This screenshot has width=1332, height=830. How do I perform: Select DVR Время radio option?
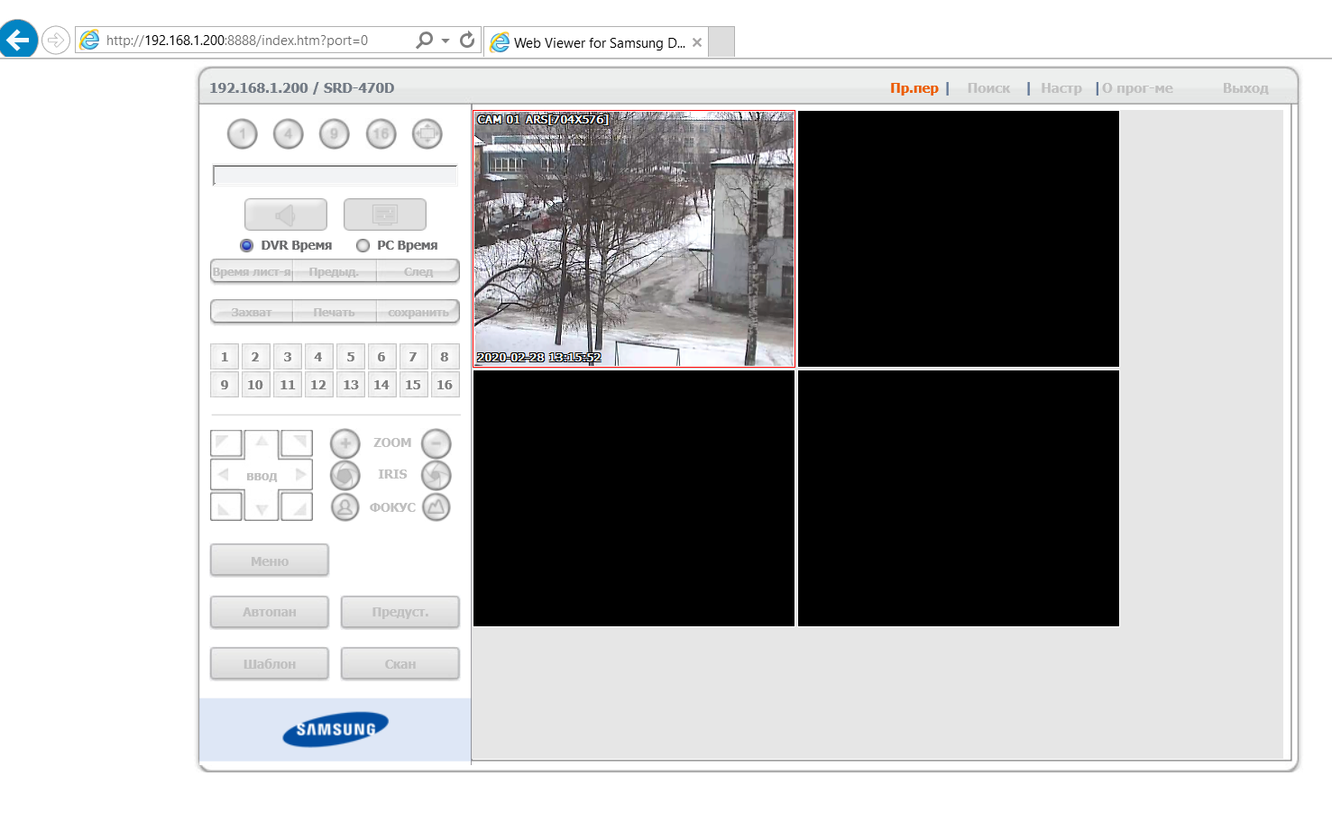pyautogui.click(x=247, y=245)
